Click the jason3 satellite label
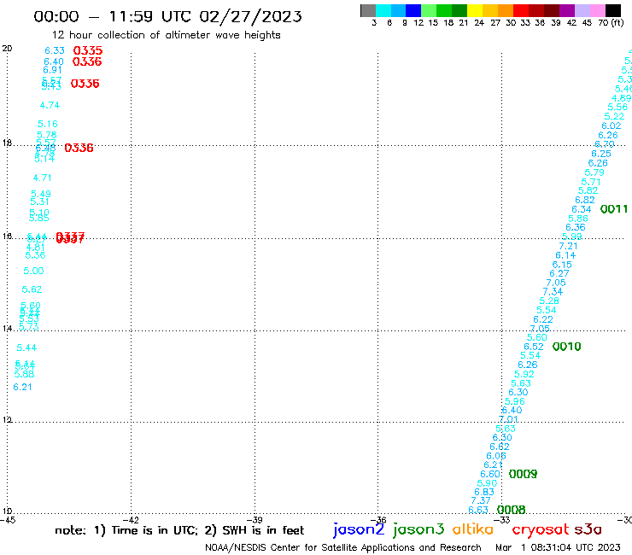 point(418,529)
